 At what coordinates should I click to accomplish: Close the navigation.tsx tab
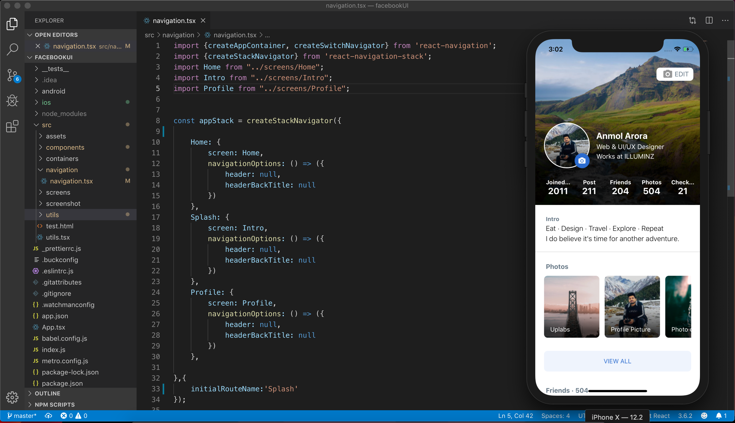click(203, 21)
